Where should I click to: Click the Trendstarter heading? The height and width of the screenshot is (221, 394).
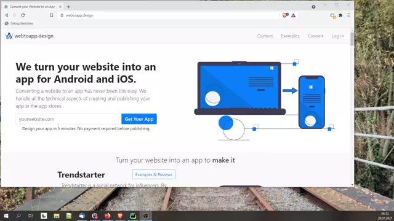pos(81,174)
